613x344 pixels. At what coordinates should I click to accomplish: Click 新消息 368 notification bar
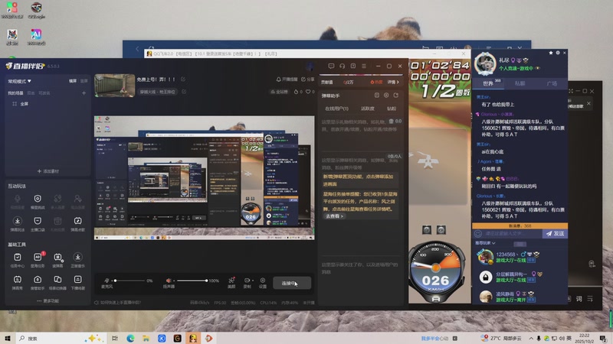520,226
